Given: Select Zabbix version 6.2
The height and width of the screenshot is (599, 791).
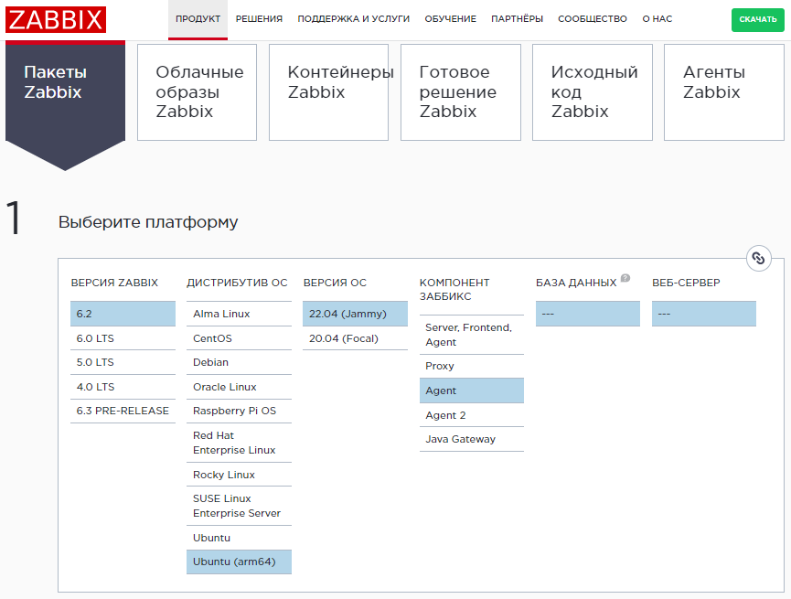Looking at the screenshot, I should (x=123, y=314).
